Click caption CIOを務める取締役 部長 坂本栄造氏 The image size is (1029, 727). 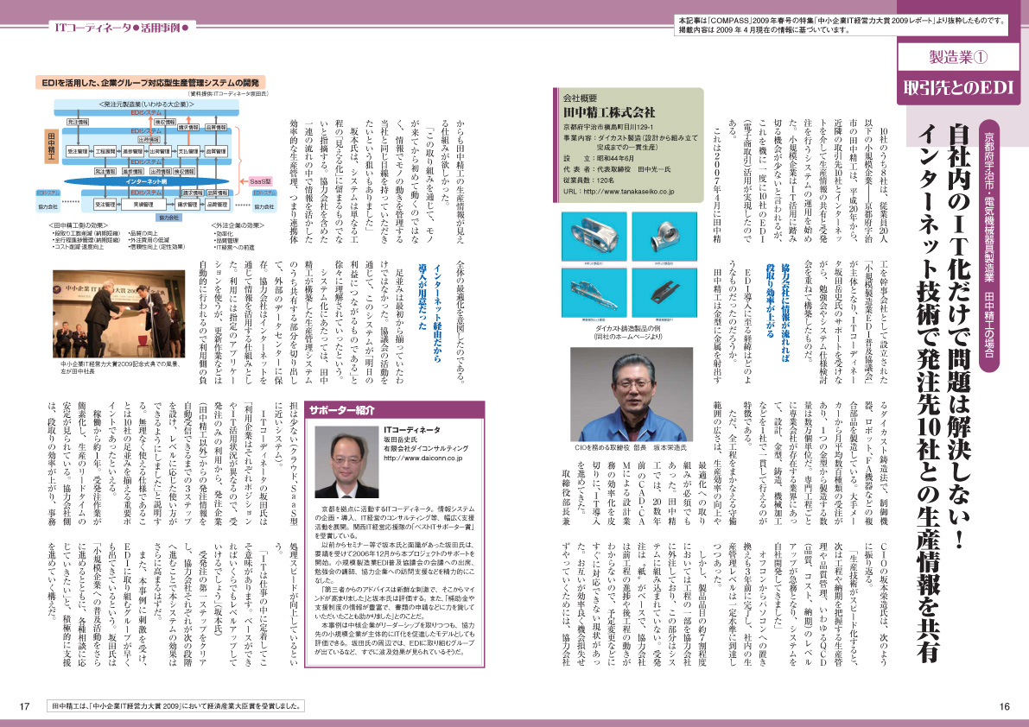[x=631, y=447]
